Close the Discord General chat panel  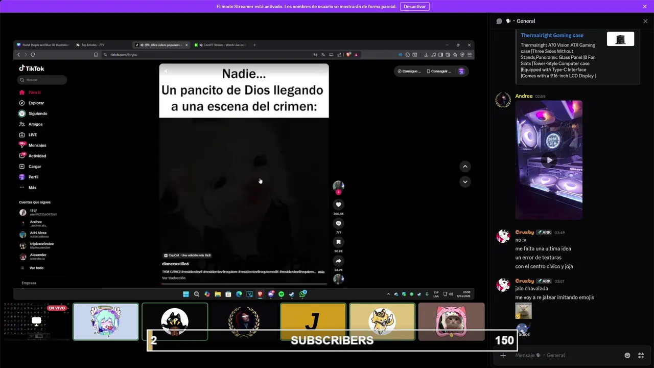click(x=645, y=21)
